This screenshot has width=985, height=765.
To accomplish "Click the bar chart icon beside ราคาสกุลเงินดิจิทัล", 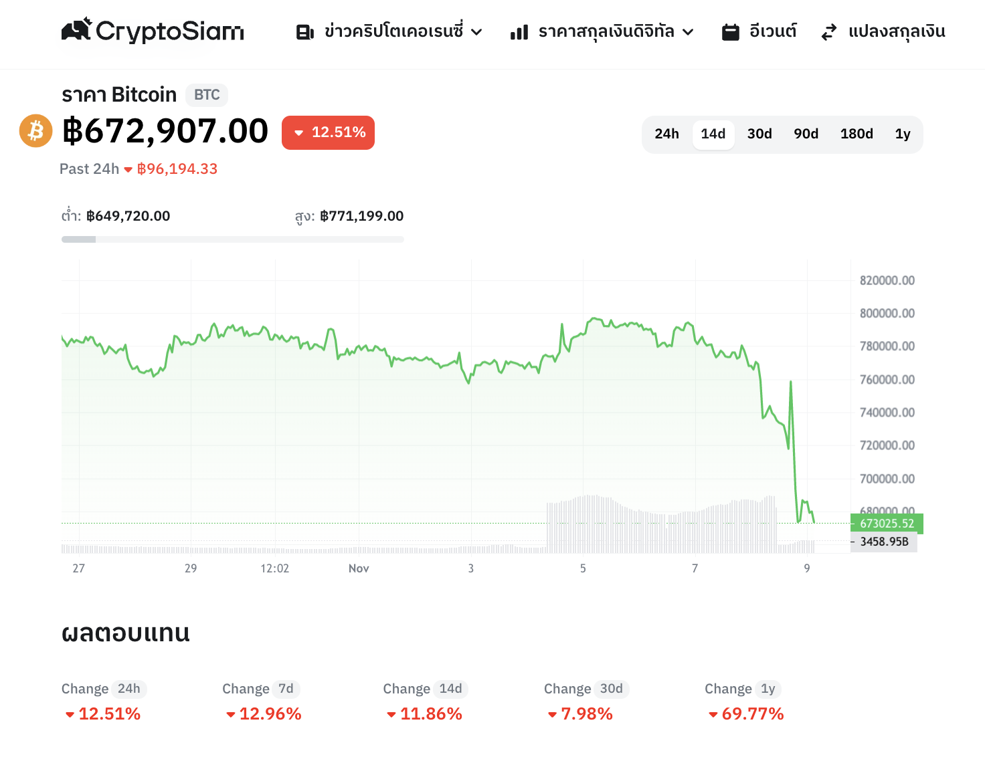I will (519, 32).
